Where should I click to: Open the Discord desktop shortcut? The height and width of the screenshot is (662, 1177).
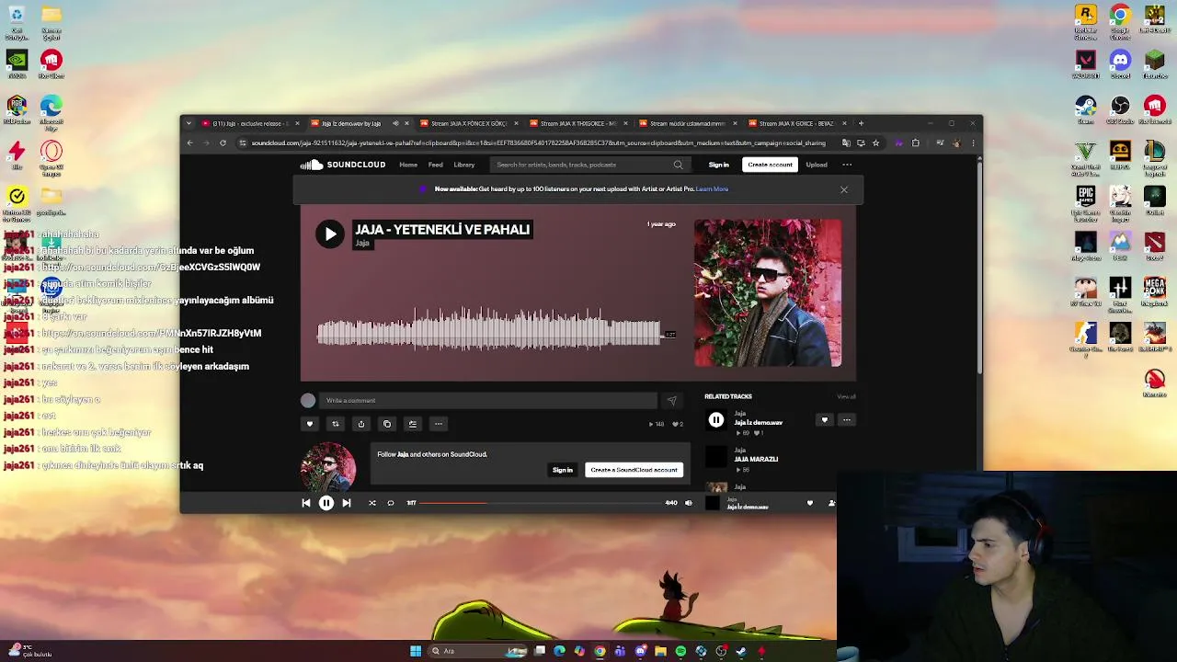pyautogui.click(x=1120, y=65)
